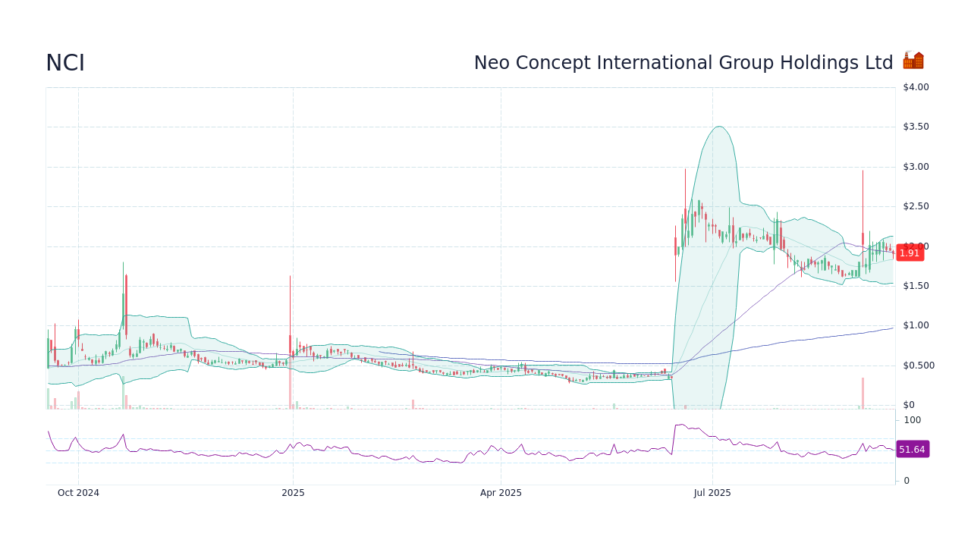Select the Apr 2025 axis label
This screenshot has width=971, height=546.
(501, 492)
